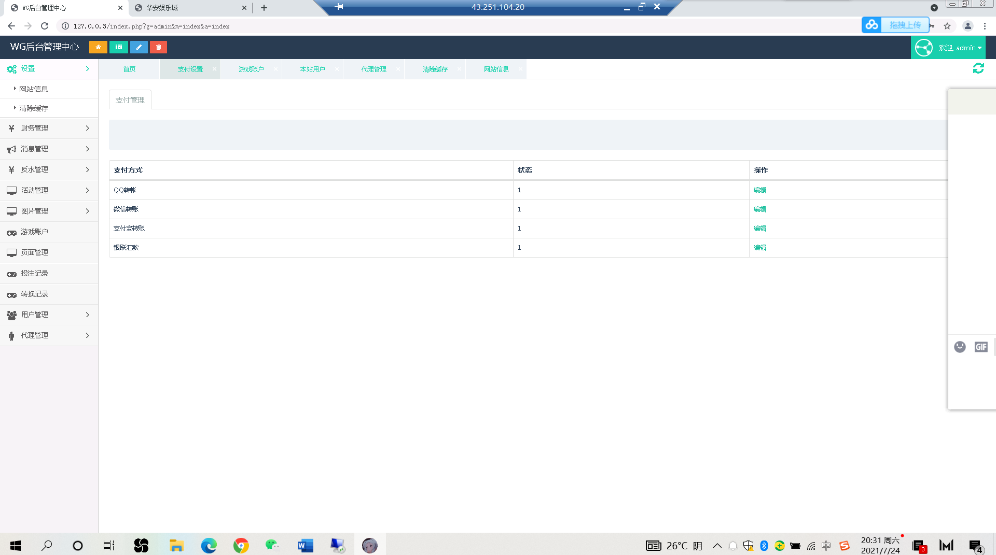Viewport: 996px width, 555px height.
Task: Switch to the 游戏账户 tab
Action: click(251, 69)
